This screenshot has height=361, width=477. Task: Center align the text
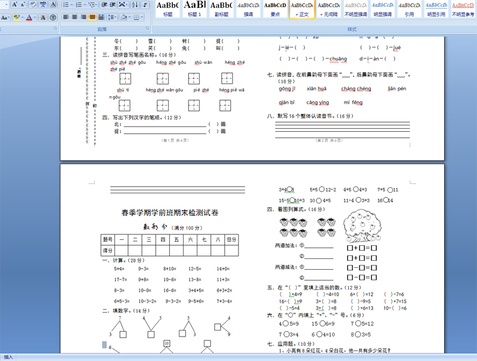pos(75,17)
